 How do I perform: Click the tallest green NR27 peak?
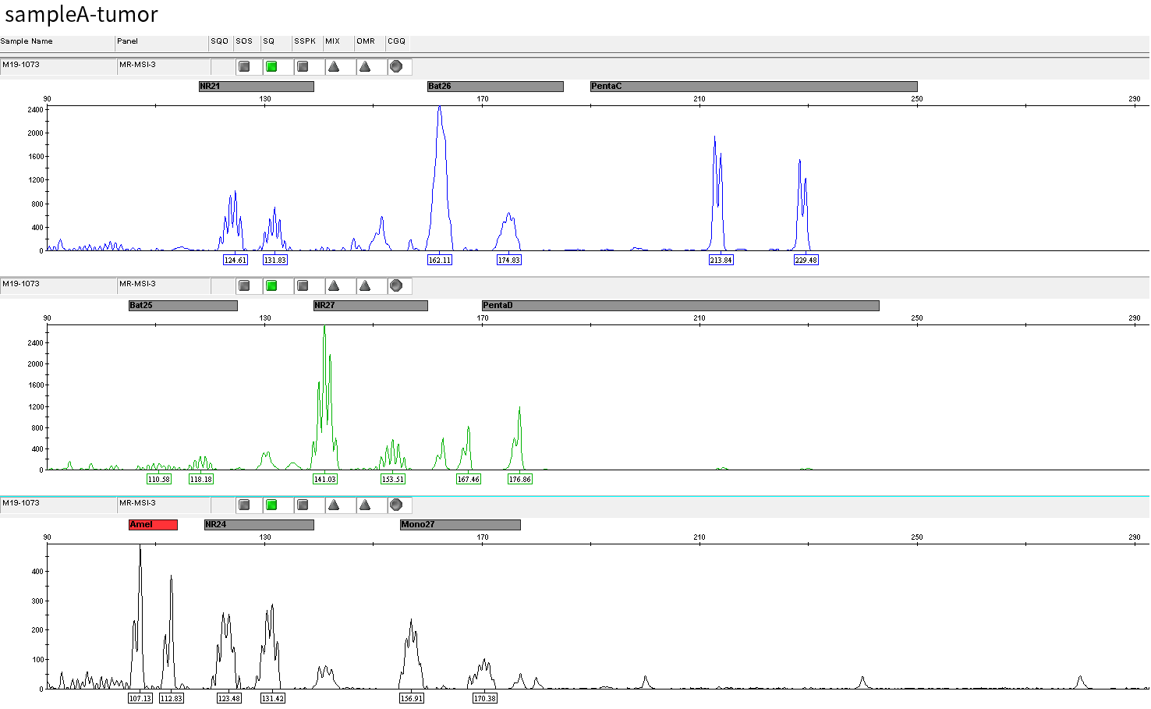325,398
